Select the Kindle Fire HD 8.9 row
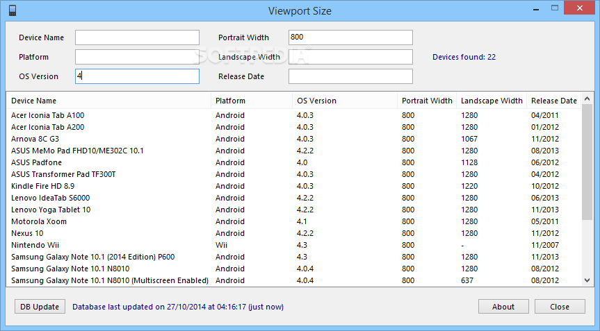 coord(294,186)
